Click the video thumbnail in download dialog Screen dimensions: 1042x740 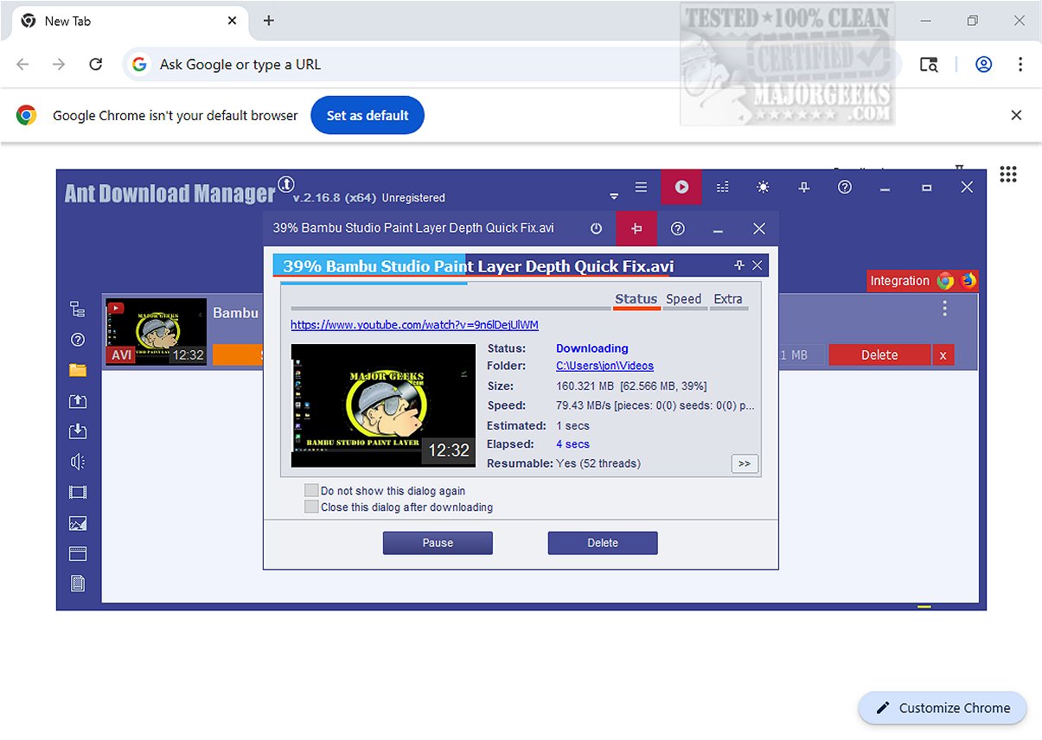tap(383, 405)
